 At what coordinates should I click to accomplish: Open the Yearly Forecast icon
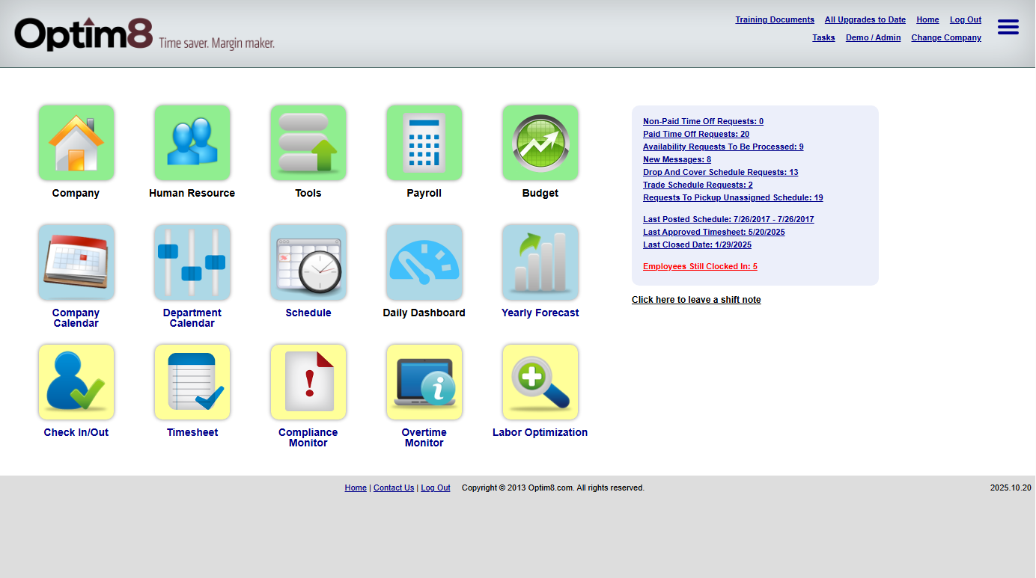[540, 262]
